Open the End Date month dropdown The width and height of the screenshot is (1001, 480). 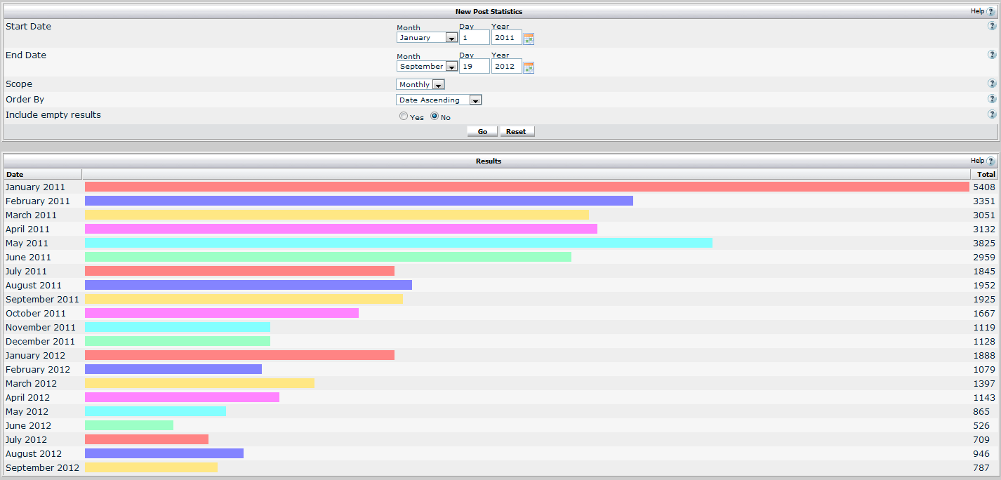tap(427, 67)
